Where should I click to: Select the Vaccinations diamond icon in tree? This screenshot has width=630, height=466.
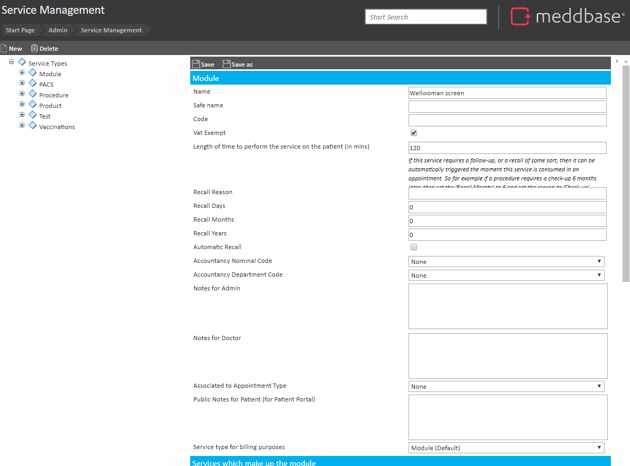(x=33, y=125)
